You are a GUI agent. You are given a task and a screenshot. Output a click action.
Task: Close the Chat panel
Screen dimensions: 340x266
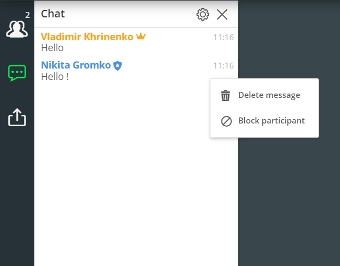click(x=222, y=15)
